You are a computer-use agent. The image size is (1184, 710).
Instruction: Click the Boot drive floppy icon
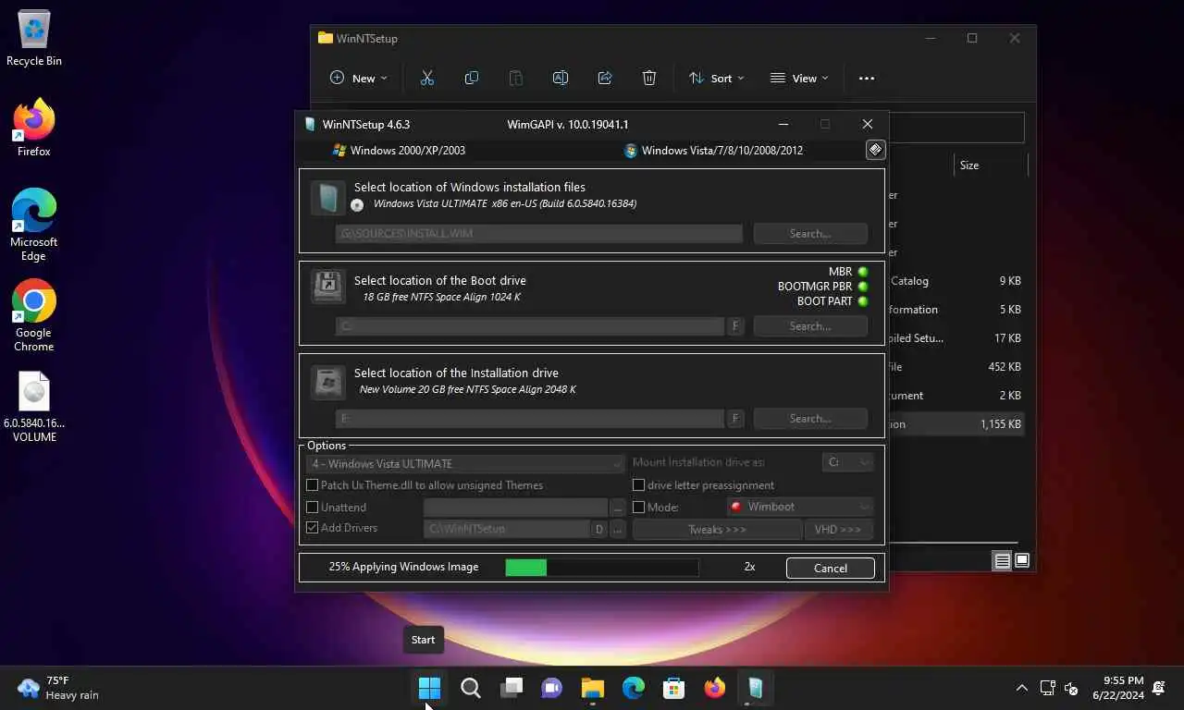(328, 287)
